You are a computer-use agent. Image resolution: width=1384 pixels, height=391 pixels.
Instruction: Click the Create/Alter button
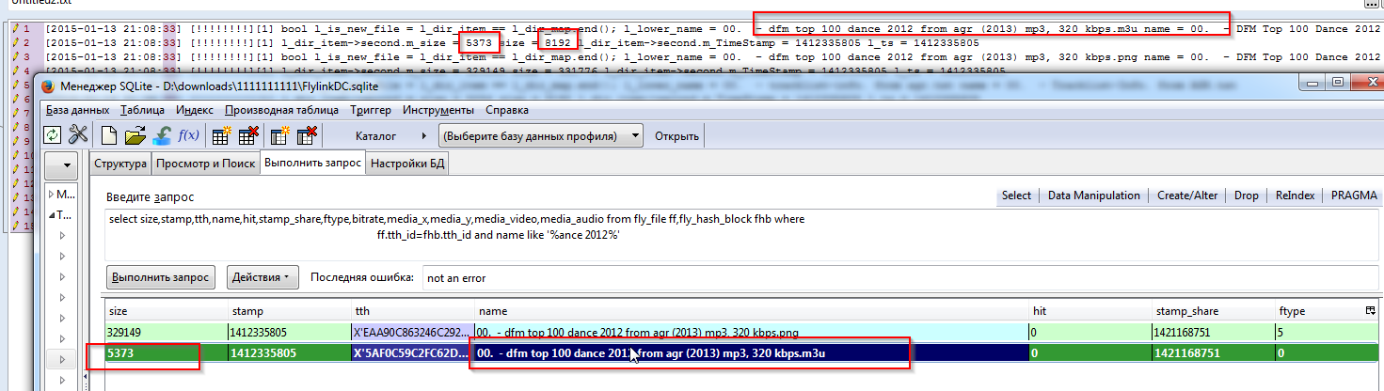(x=1187, y=195)
